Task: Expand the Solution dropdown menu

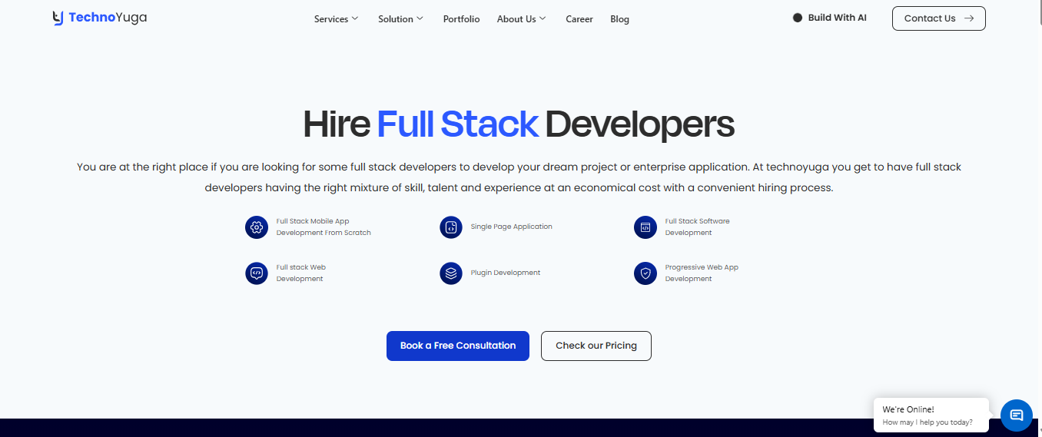Action: (400, 19)
